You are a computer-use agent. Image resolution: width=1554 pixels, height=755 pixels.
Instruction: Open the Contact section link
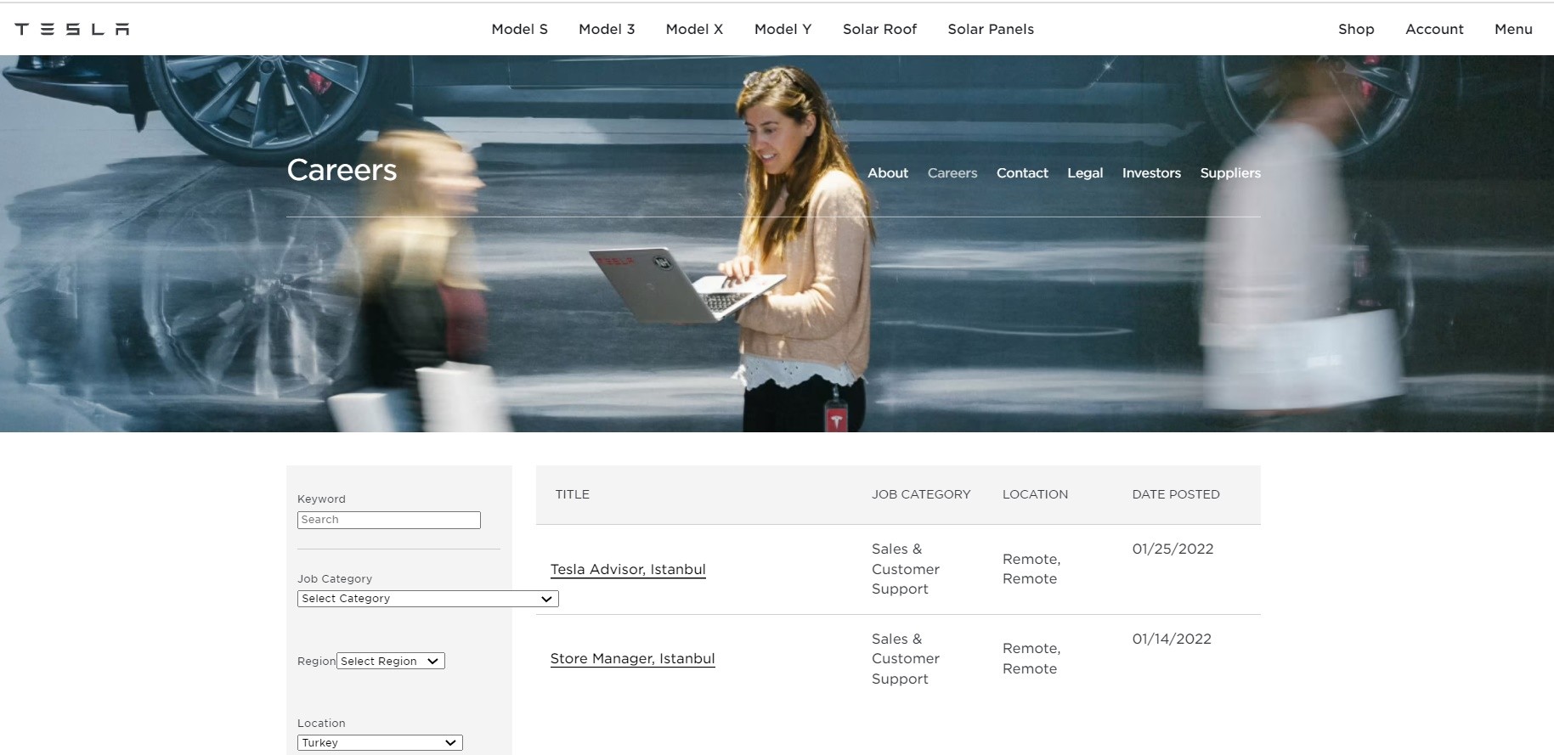pyautogui.click(x=1022, y=173)
